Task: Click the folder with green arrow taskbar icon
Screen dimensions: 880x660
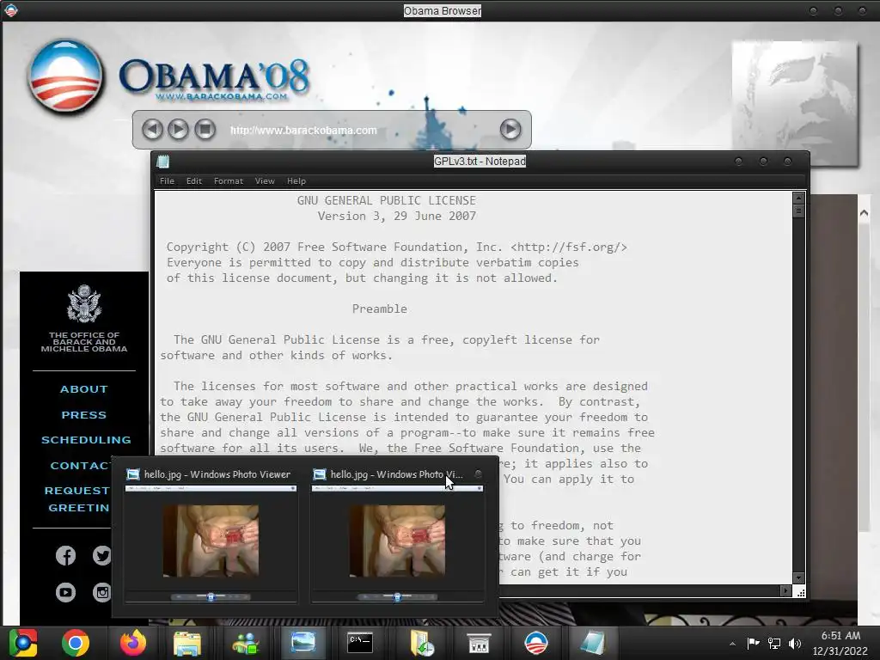Action: (x=421, y=643)
